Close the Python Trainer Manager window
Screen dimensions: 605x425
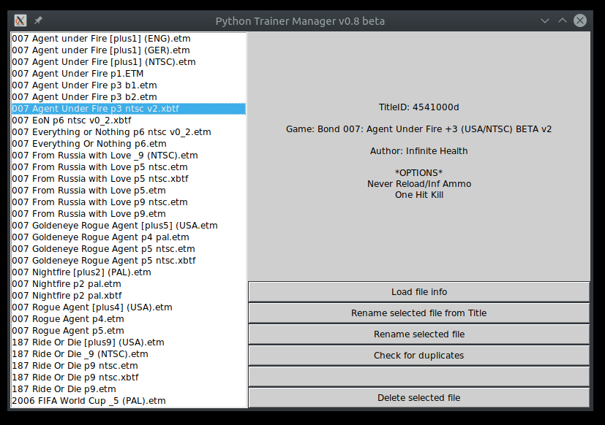[580, 20]
